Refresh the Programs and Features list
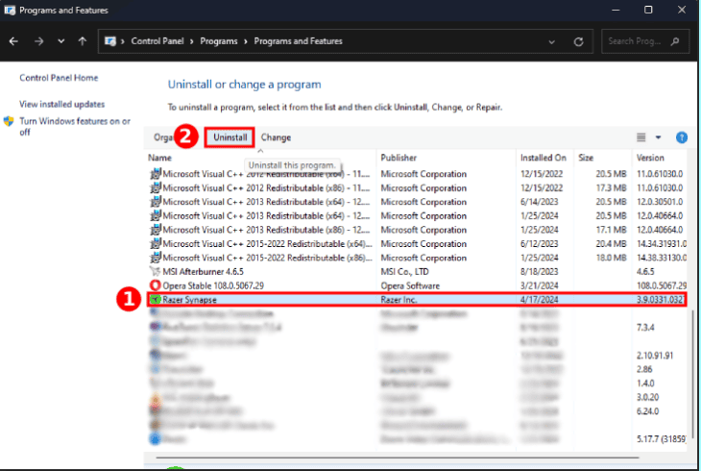Image resolution: width=701 pixels, height=471 pixels. pos(578,41)
